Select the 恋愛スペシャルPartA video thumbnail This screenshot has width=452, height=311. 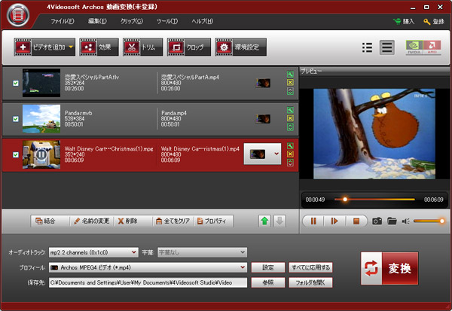tap(41, 83)
